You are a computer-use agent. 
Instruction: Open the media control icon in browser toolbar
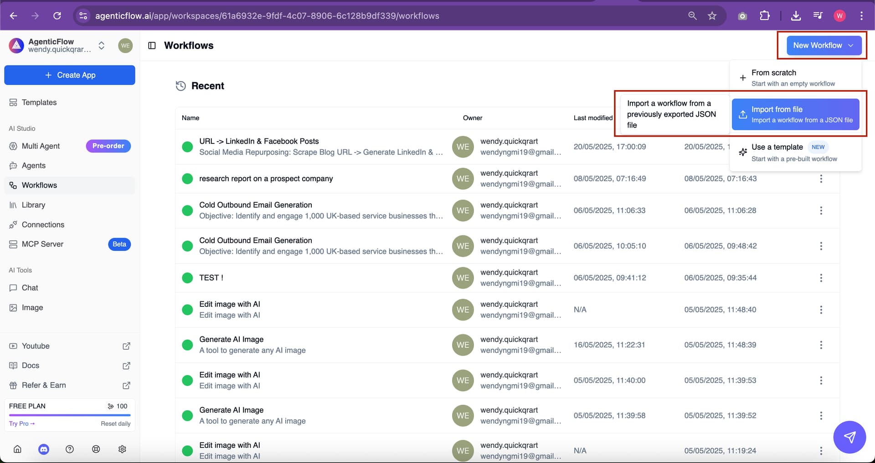click(818, 16)
